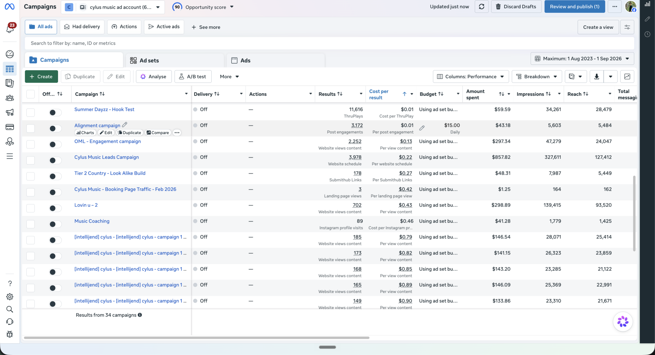Select OML - Engagement campaign checkbox
The width and height of the screenshot is (655, 355).
(x=30, y=144)
